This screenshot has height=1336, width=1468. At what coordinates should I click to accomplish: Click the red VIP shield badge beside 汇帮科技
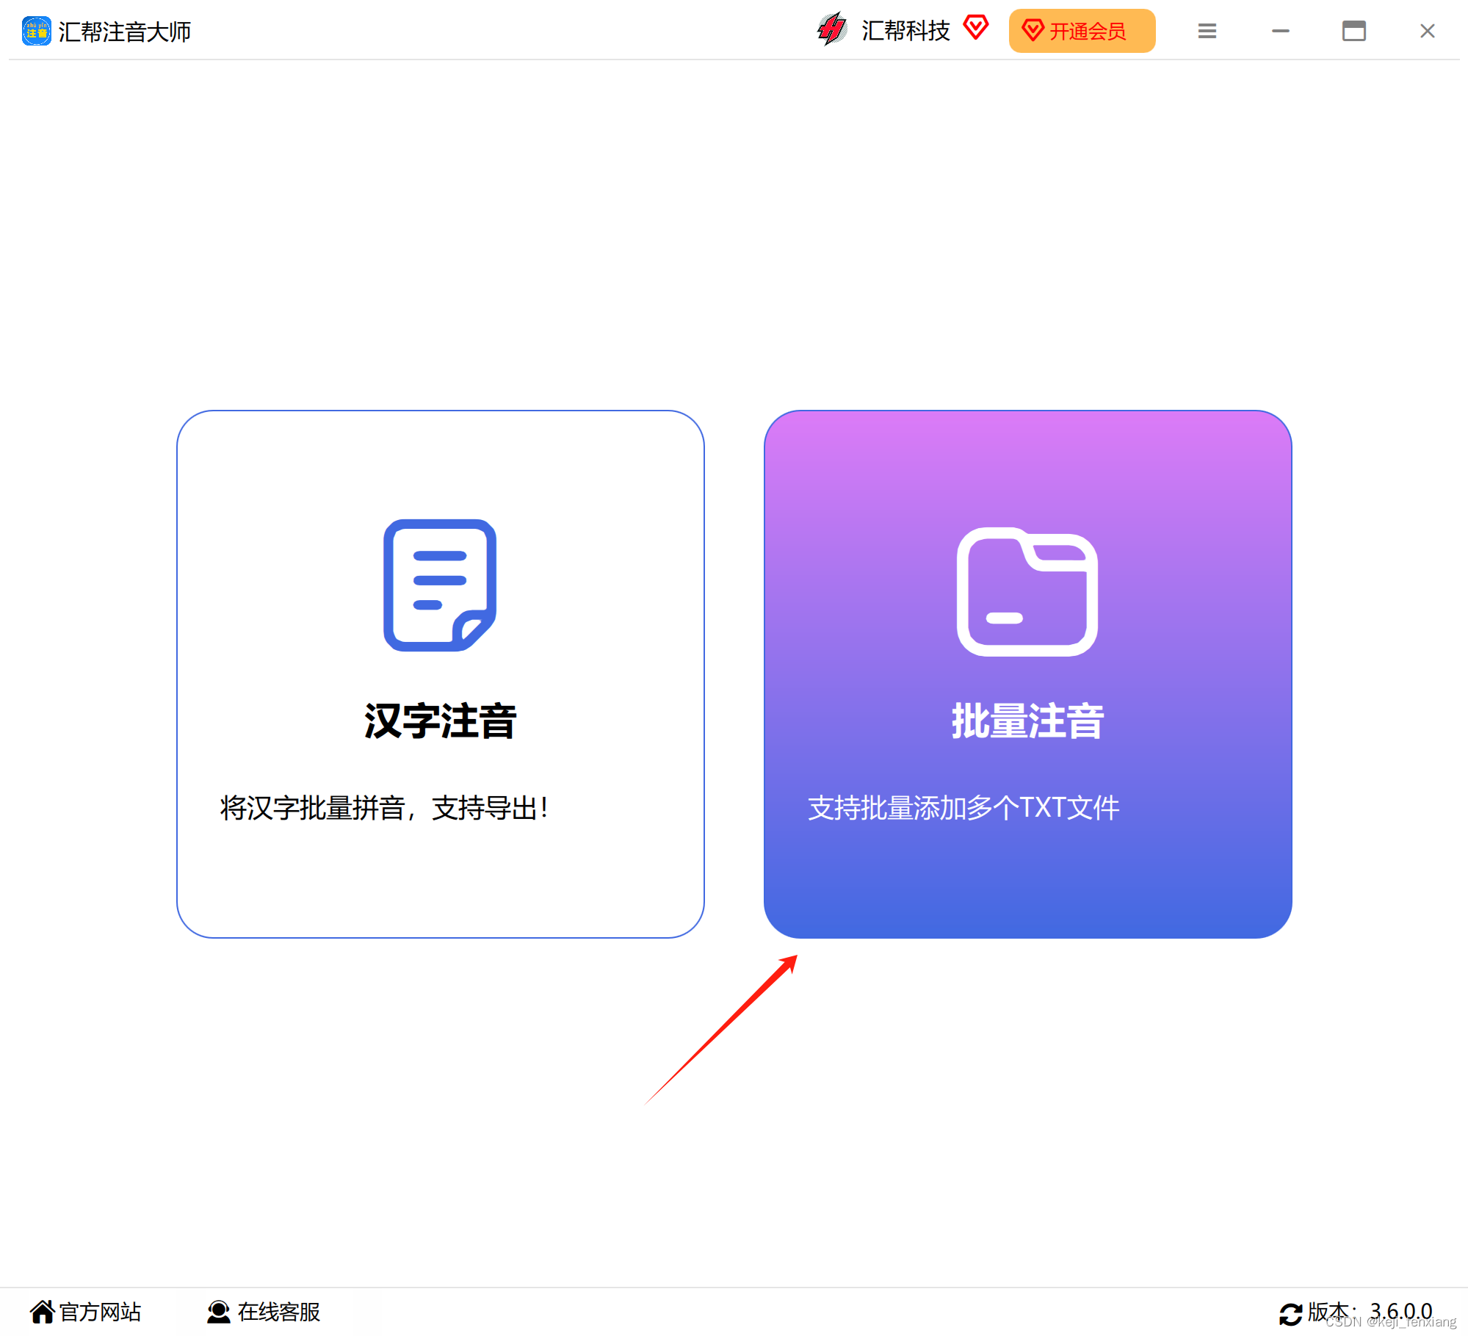975,28
